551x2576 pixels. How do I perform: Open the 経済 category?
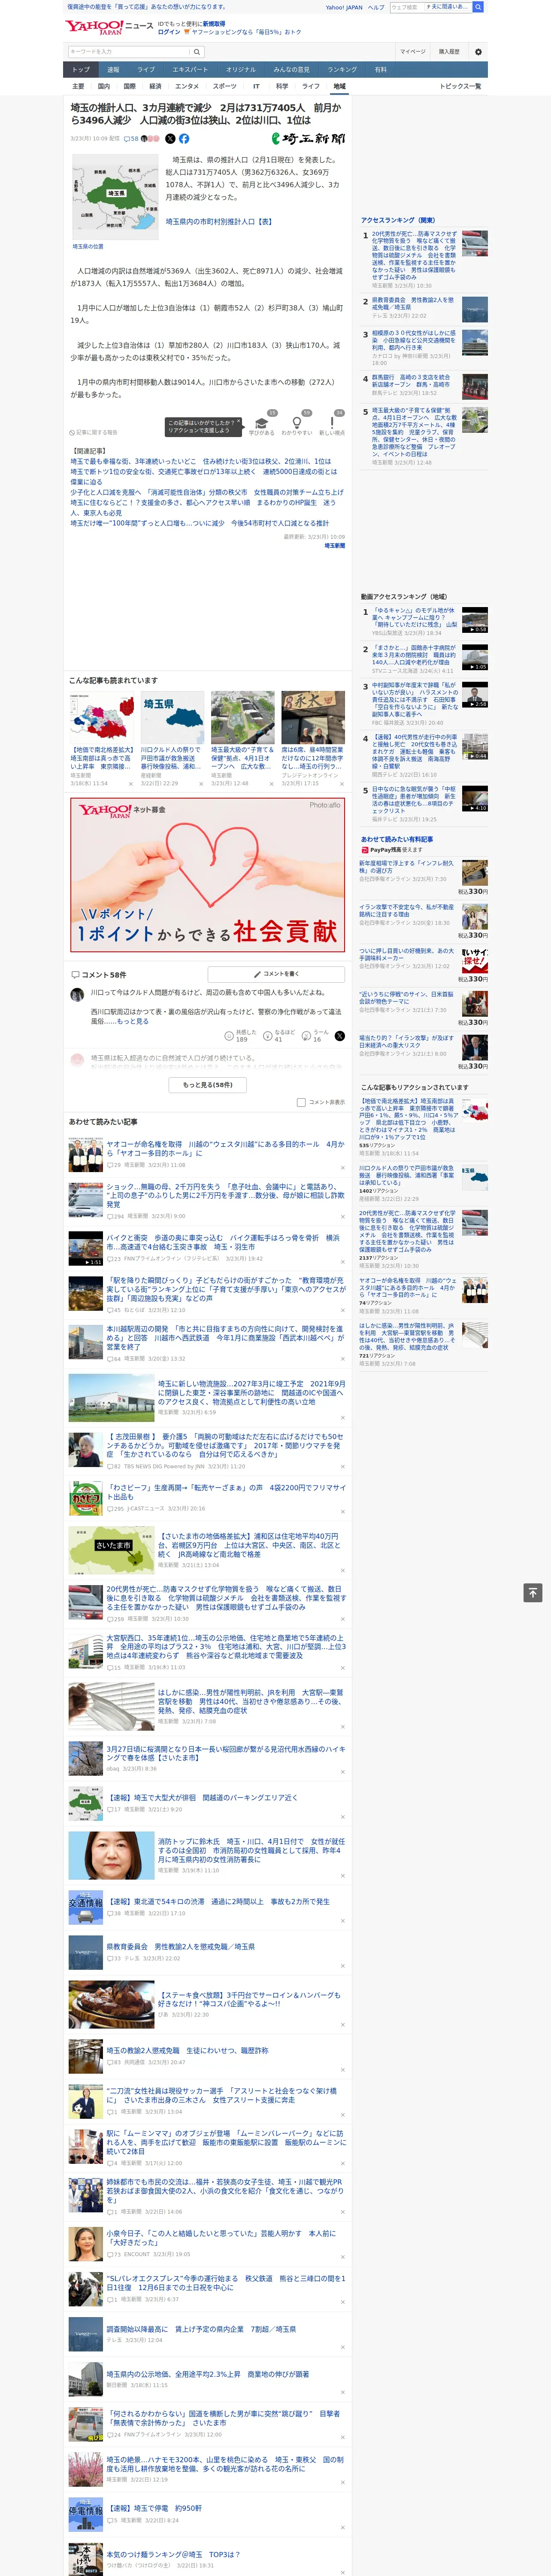point(155,86)
